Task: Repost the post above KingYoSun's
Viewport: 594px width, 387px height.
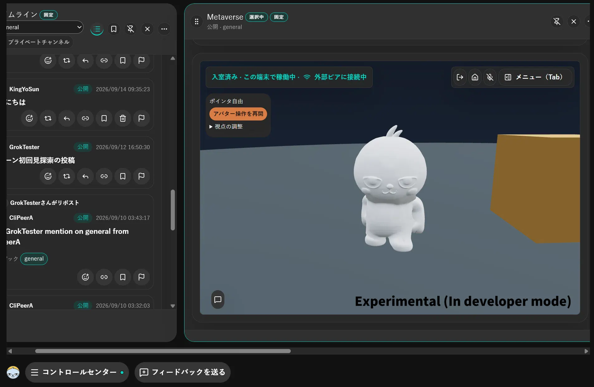Action: [67, 60]
